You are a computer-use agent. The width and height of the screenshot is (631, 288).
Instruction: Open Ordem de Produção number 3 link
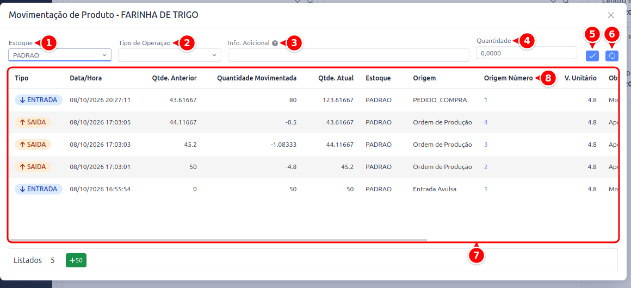tap(486, 145)
